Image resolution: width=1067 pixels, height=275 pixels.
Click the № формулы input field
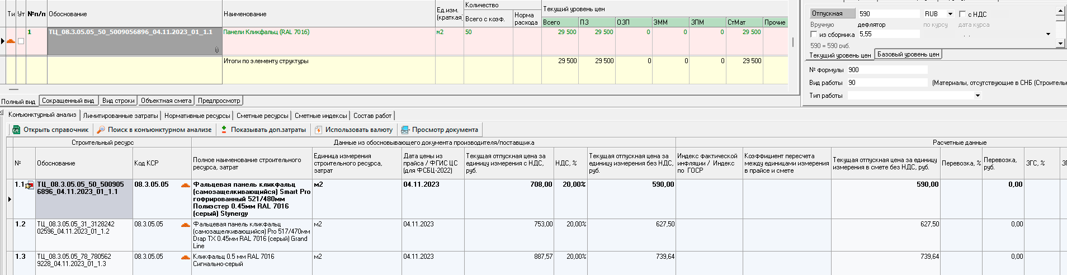tap(887, 70)
